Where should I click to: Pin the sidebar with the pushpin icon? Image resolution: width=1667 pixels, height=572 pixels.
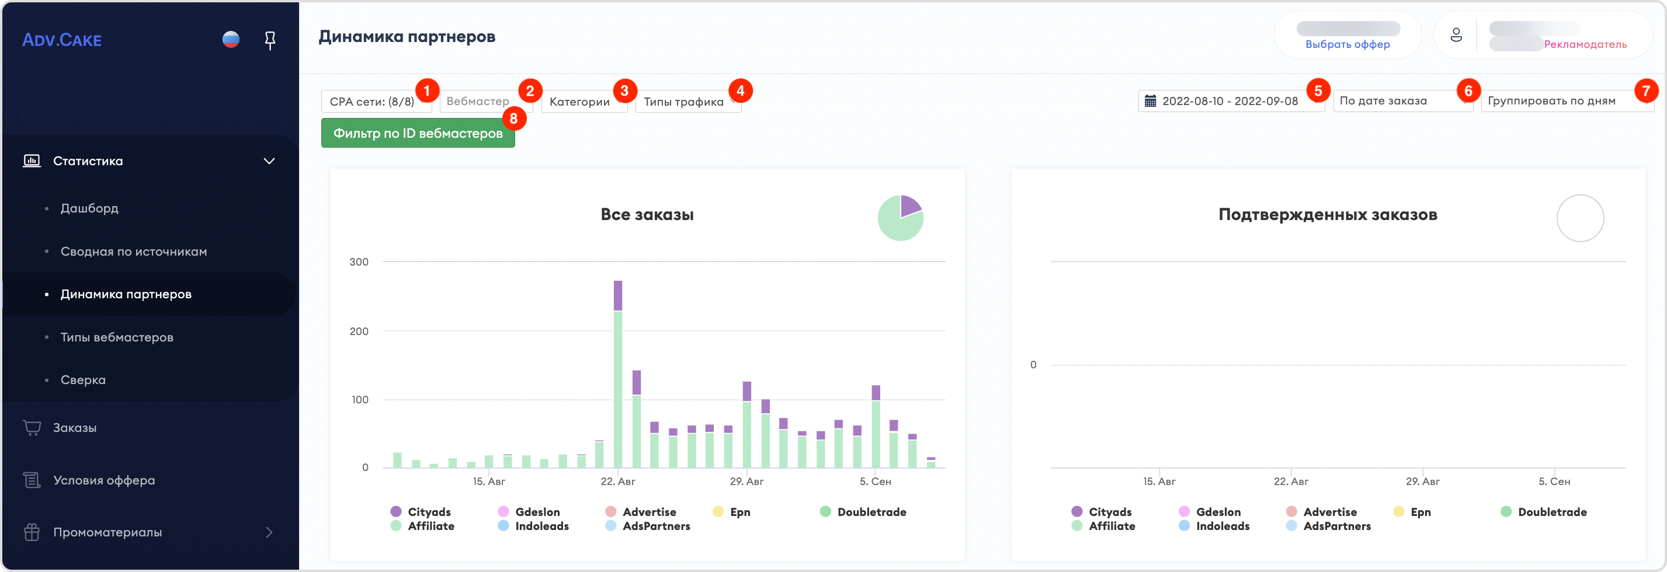tap(270, 40)
